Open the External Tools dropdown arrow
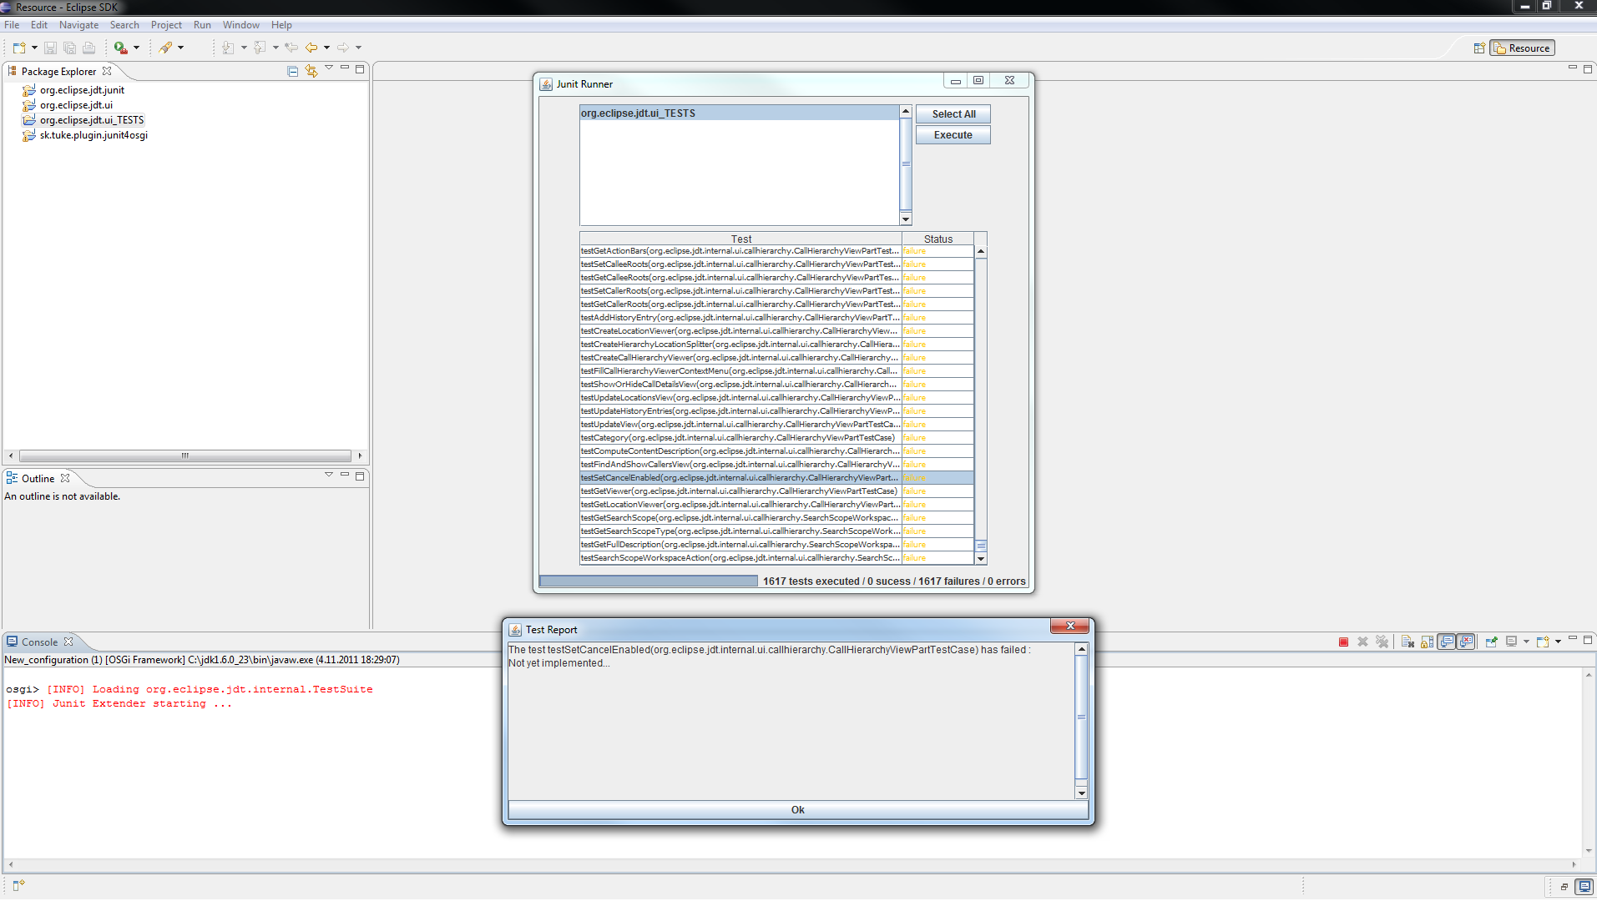This screenshot has width=1597, height=901. [136, 48]
